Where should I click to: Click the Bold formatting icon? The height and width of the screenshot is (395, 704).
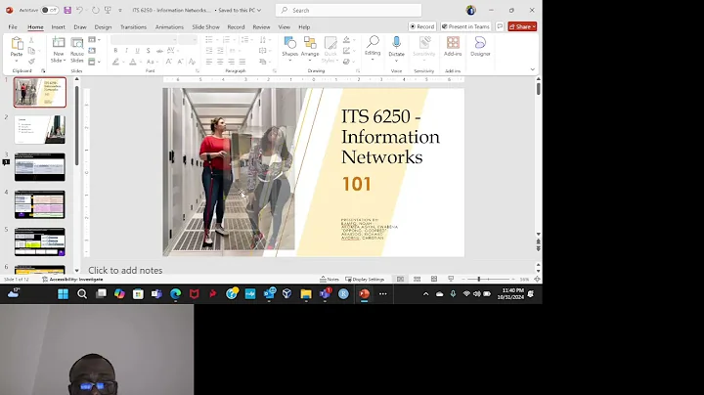click(115, 51)
